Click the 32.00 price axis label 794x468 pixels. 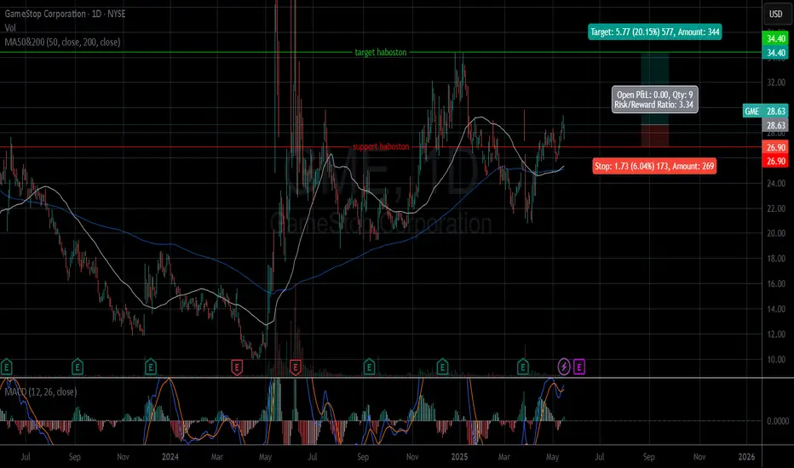[x=776, y=82]
